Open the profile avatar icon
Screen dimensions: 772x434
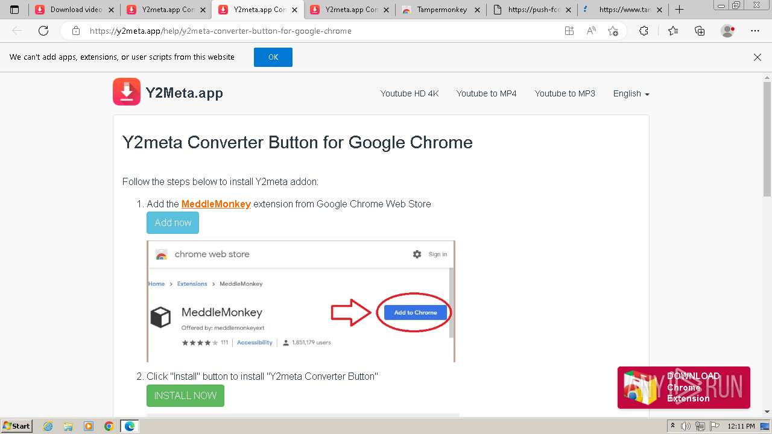727,31
